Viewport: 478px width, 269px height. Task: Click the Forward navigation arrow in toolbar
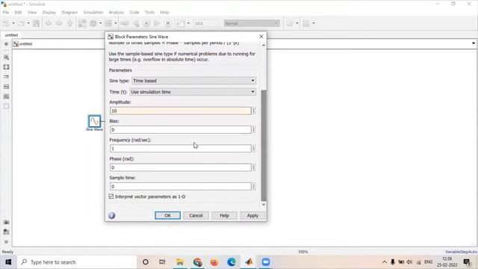59,23
